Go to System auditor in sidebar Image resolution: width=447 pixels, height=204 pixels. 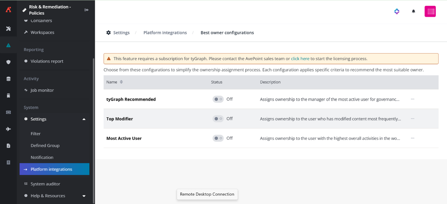coord(45,184)
